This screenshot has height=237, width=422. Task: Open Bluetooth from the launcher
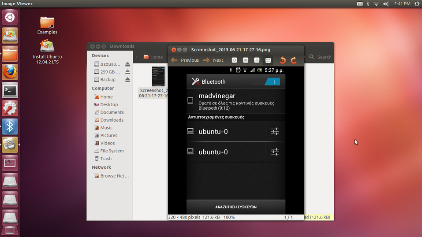(10, 127)
